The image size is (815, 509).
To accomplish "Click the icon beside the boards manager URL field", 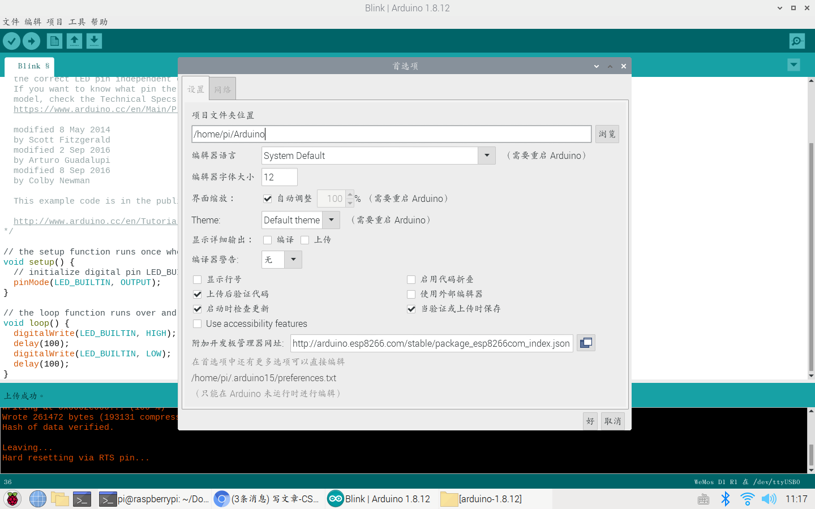I will tap(586, 342).
